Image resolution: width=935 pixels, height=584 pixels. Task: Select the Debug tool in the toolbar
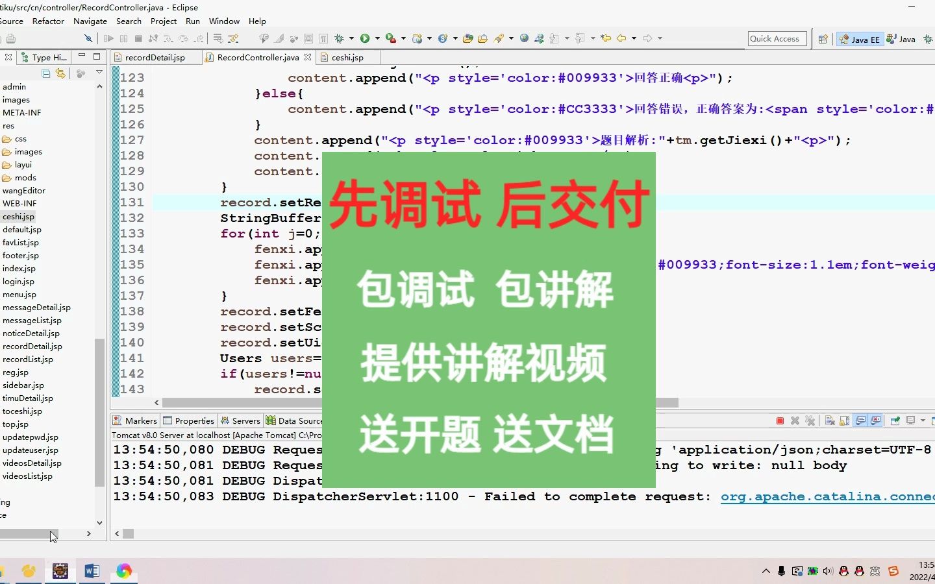coord(338,38)
